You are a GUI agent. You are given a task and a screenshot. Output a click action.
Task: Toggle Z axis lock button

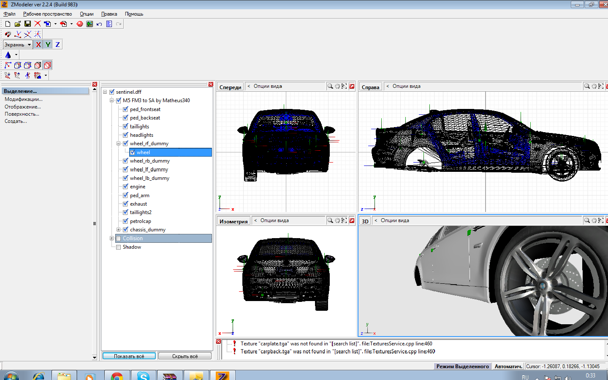(x=57, y=44)
